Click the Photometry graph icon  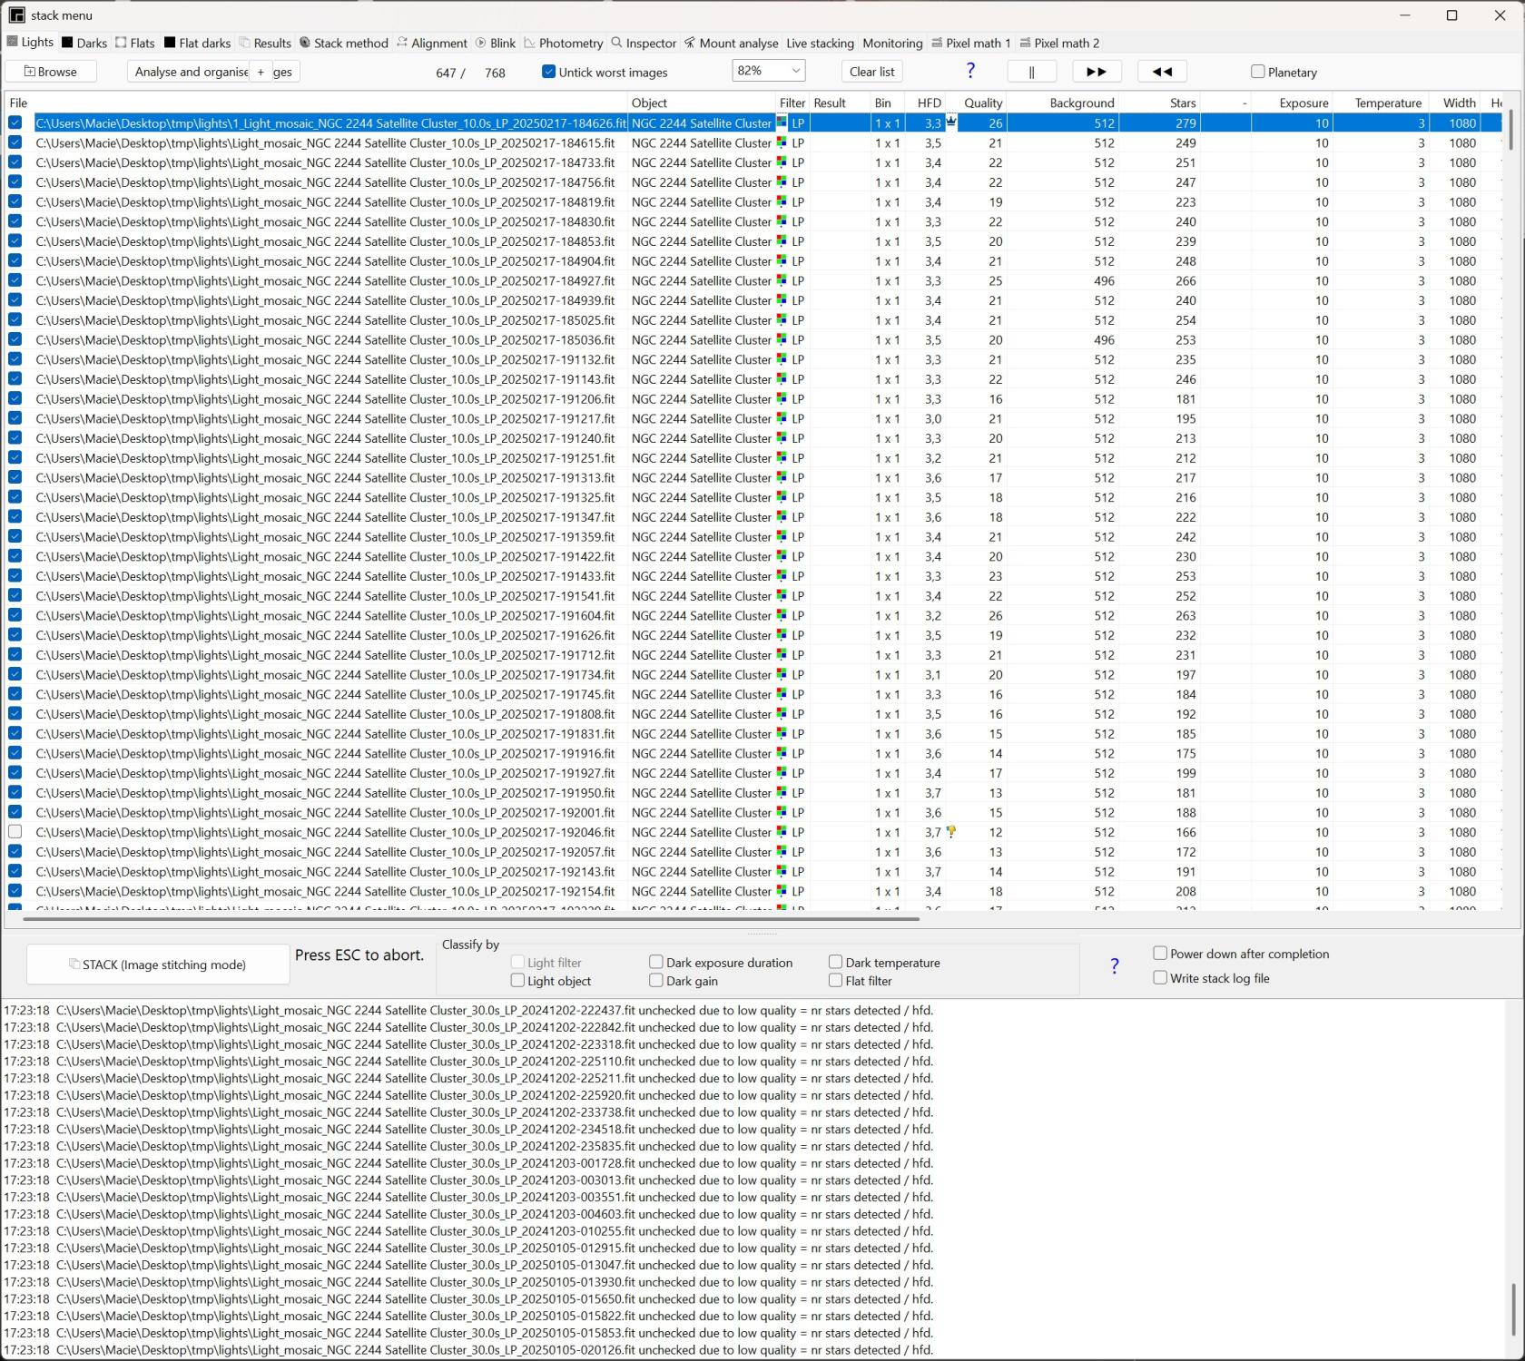[x=531, y=43]
